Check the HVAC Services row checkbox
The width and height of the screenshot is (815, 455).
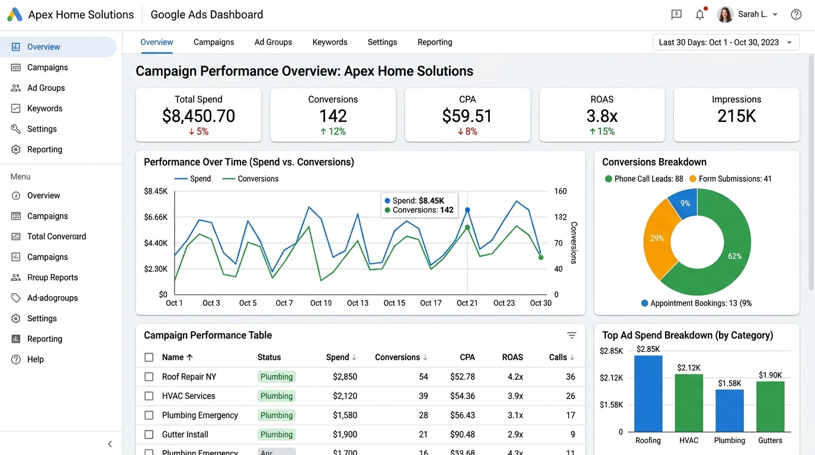click(149, 396)
